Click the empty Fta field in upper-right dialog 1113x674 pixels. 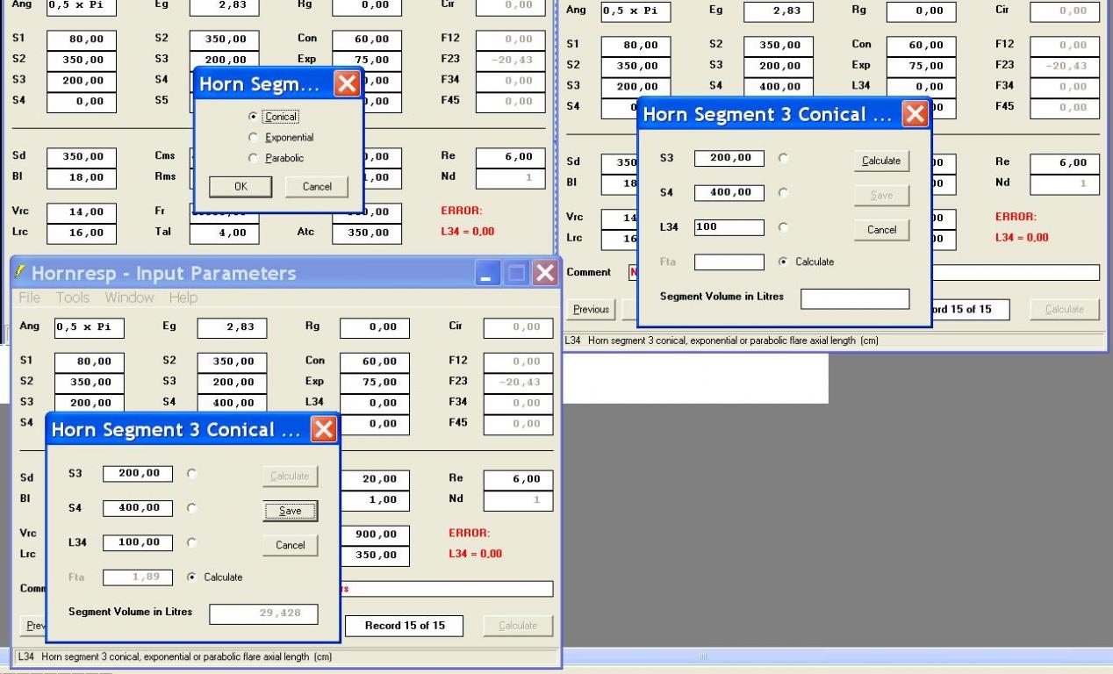729,262
